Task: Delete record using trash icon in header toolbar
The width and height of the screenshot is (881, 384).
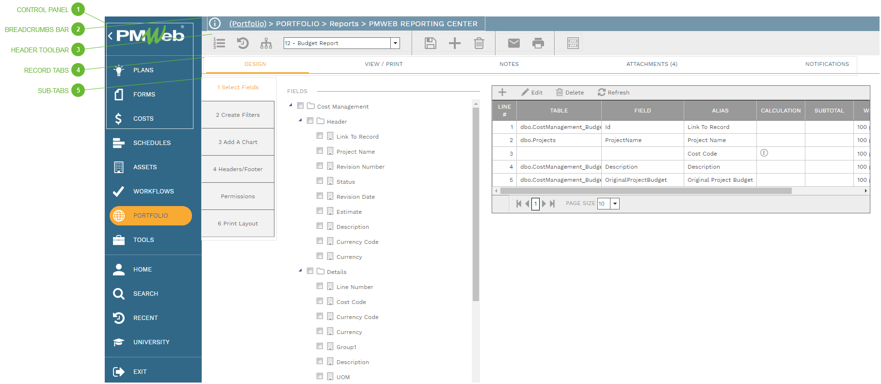Action: pyautogui.click(x=479, y=43)
